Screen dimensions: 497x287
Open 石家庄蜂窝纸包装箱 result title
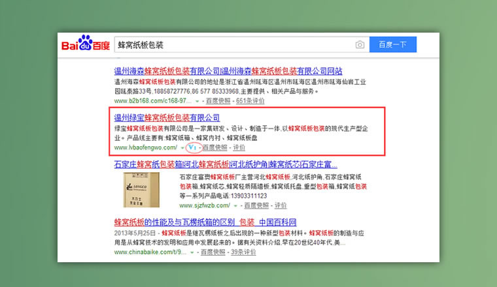click(x=226, y=164)
